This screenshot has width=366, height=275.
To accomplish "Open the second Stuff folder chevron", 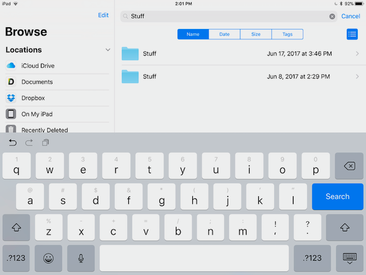I will pyautogui.click(x=357, y=77).
